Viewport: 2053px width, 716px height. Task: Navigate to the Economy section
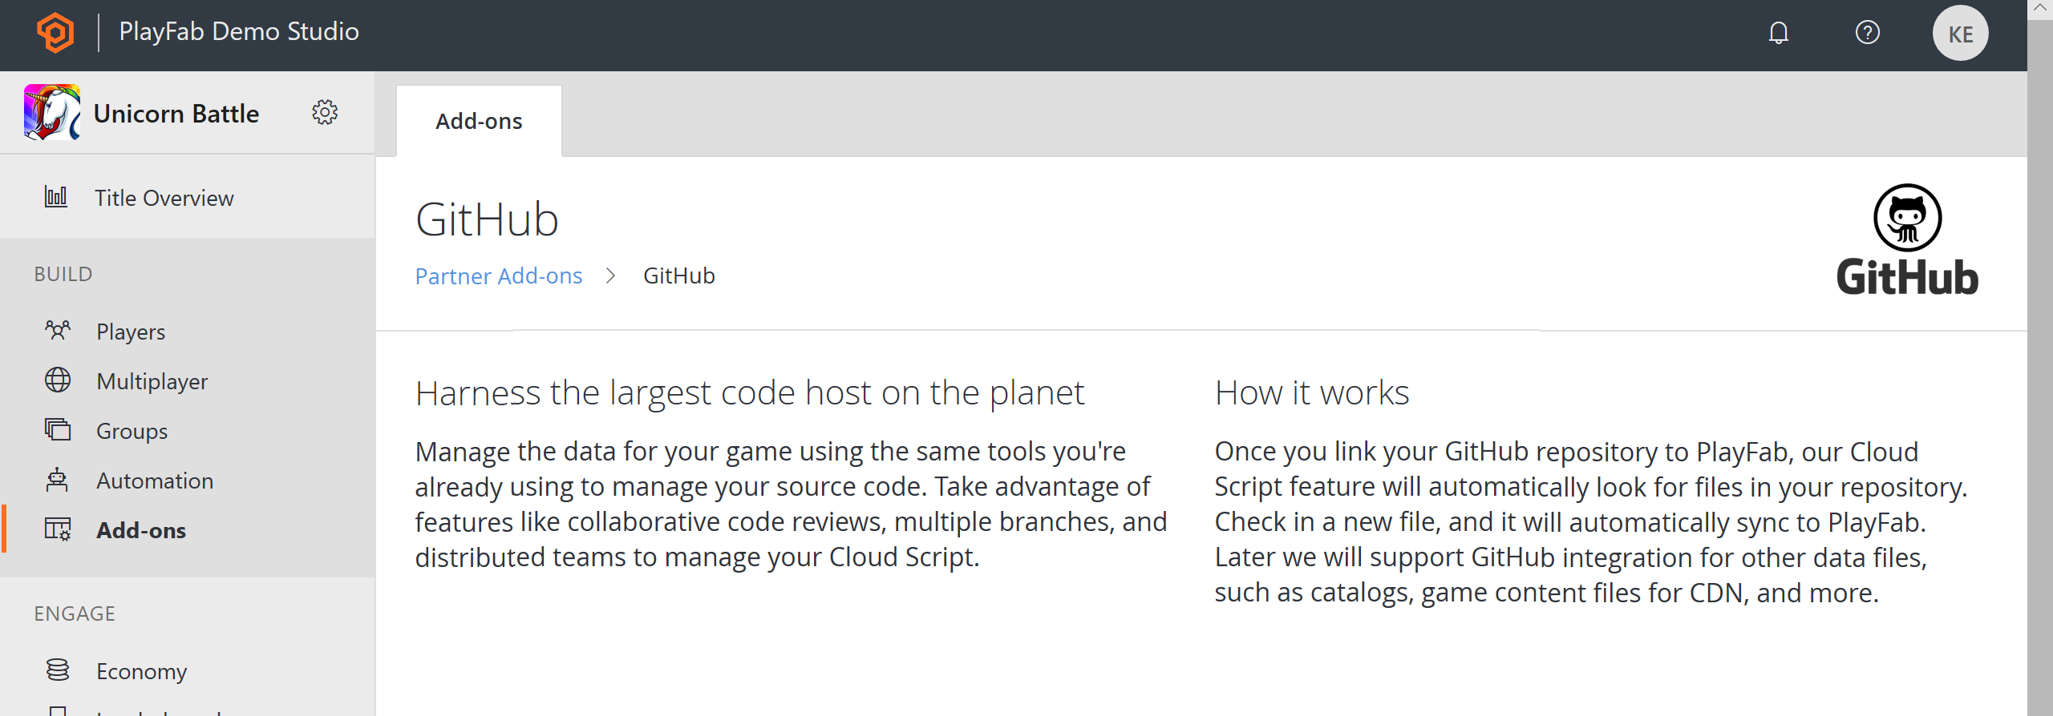[x=141, y=671]
